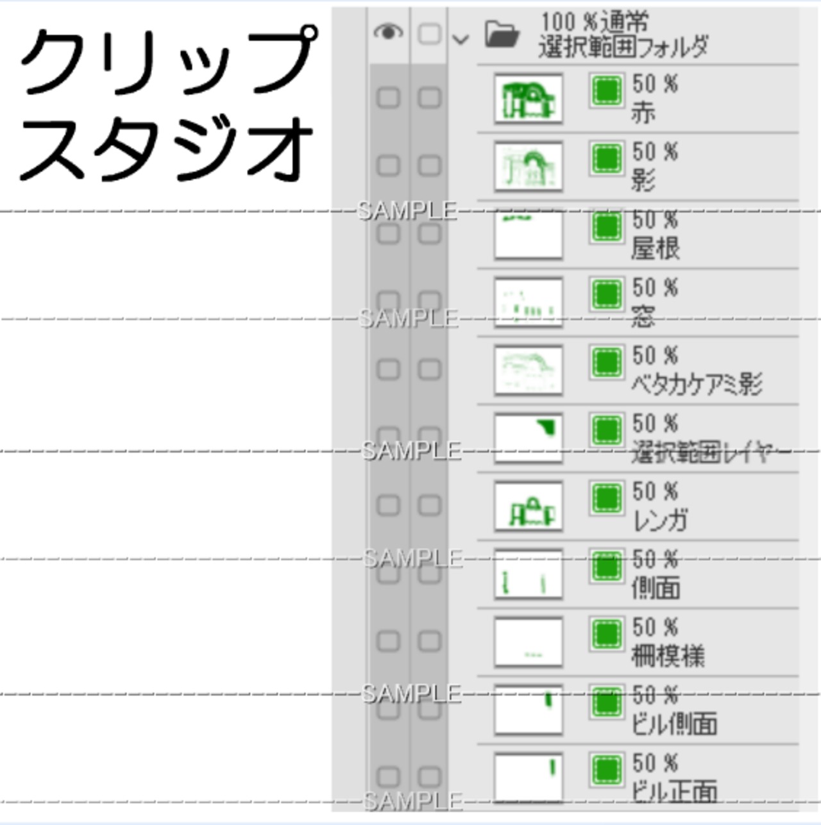This screenshot has width=821, height=825.
Task: Open the 赤 layer thumbnail
Action: pyautogui.click(x=528, y=99)
